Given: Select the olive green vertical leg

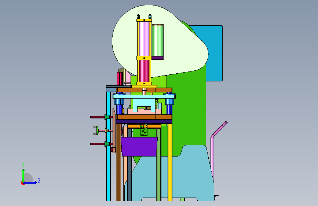Looking at the screenshot, I should tap(159, 164).
